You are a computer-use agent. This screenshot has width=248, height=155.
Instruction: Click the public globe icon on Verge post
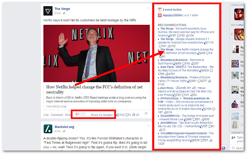(x=64, y=13)
